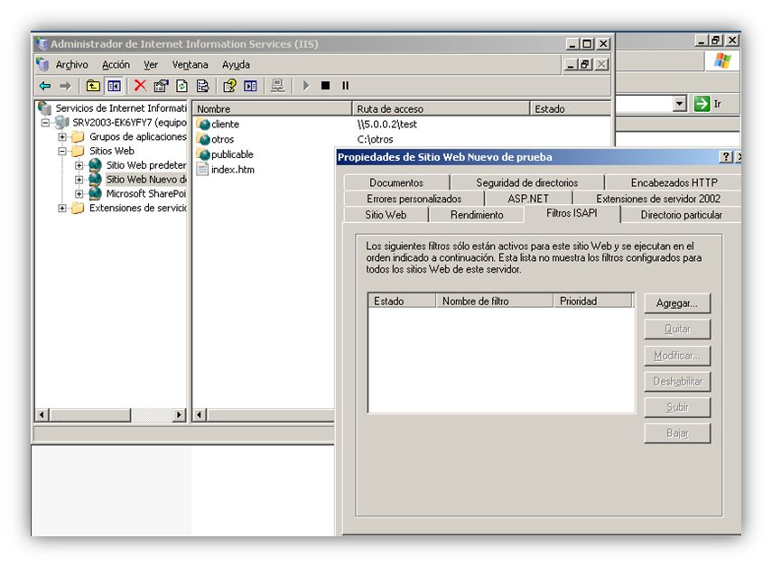Toggle the console tree pane icon
The height and width of the screenshot is (567, 772).
115,86
